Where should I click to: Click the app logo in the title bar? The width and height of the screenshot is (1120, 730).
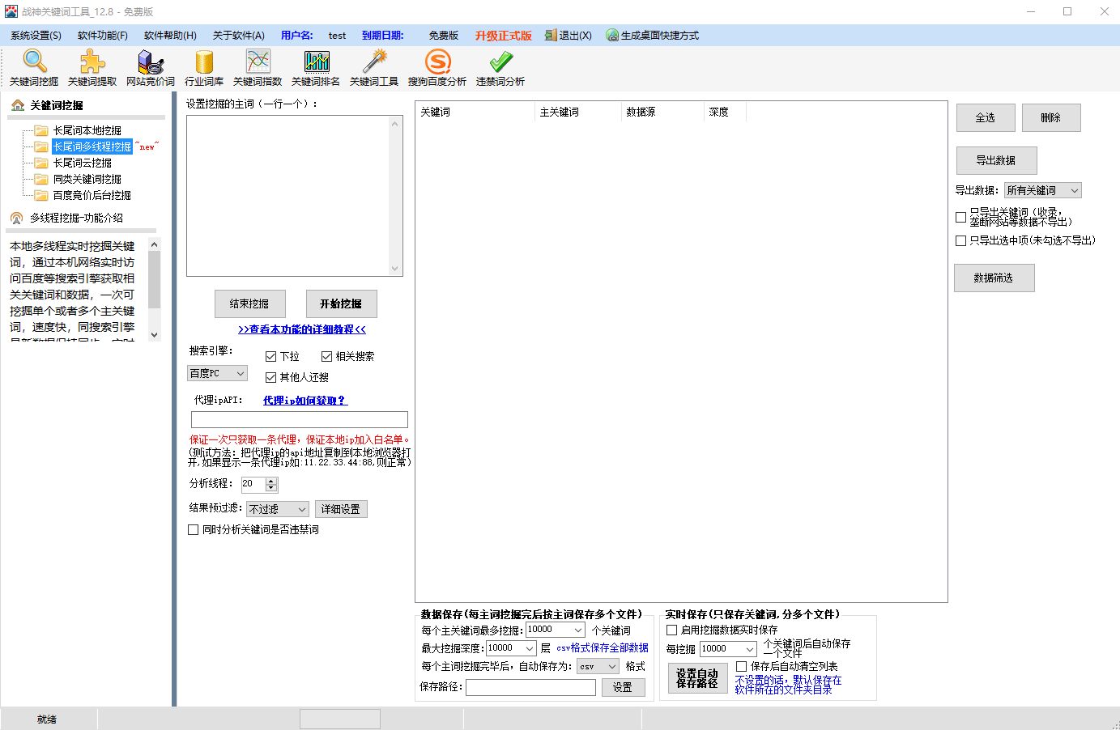coord(11,11)
